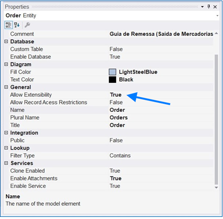Click the Black color name text
223x219 pixels.
click(126, 80)
